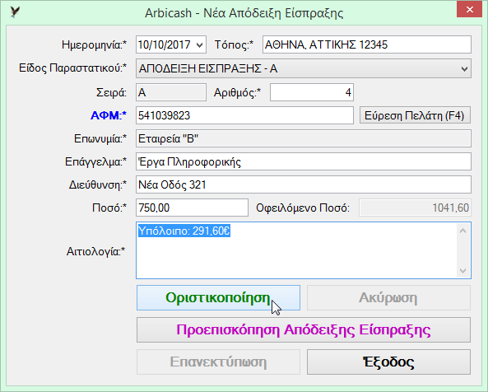Click the green Οριστικοποίηση button

[218, 298]
